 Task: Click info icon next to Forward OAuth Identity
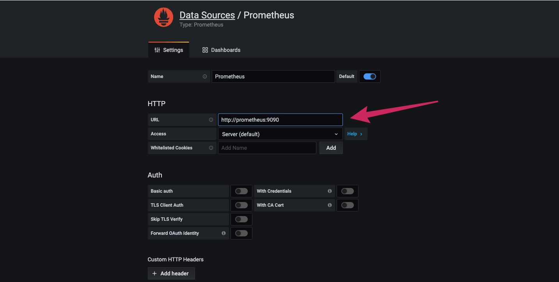point(224,233)
